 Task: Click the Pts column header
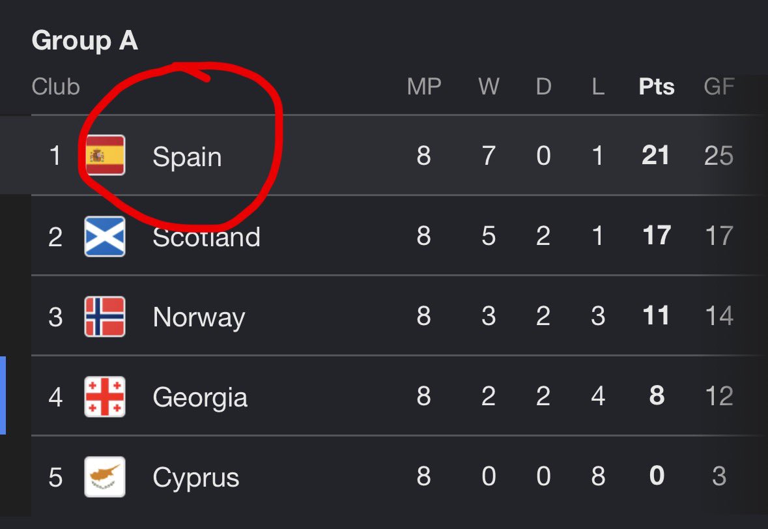(657, 87)
